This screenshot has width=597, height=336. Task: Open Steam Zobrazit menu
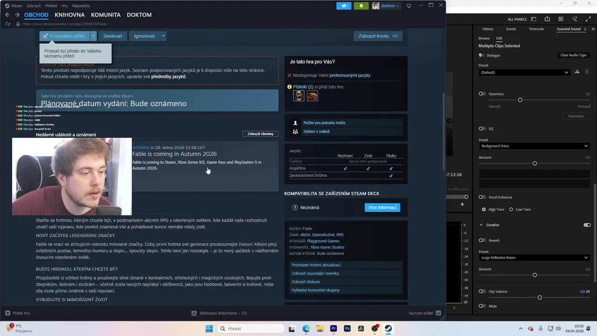(34, 6)
